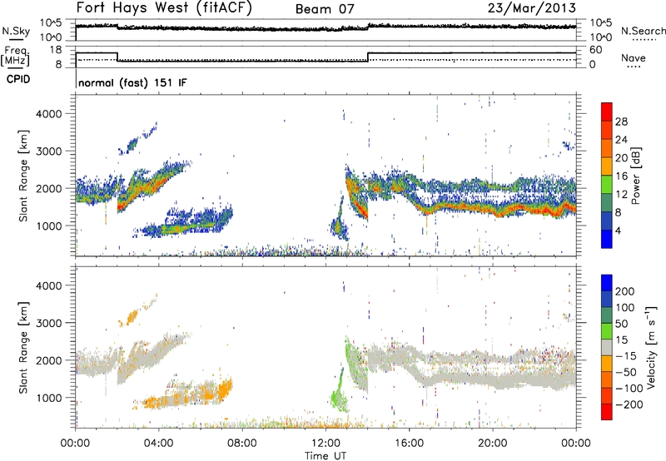
Task: Click the "28" tick on Power colorbar
Action: click(x=621, y=121)
